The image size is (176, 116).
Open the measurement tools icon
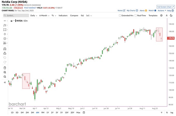pyautogui.click(x=5, y=43)
